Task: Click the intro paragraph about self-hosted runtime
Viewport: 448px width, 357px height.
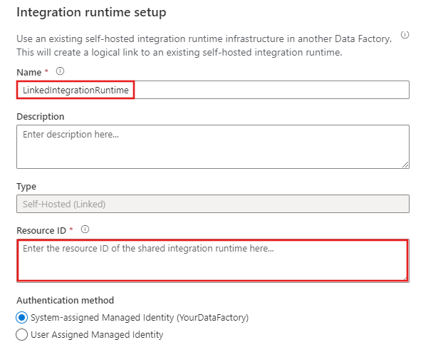Action: (x=204, y=46)
